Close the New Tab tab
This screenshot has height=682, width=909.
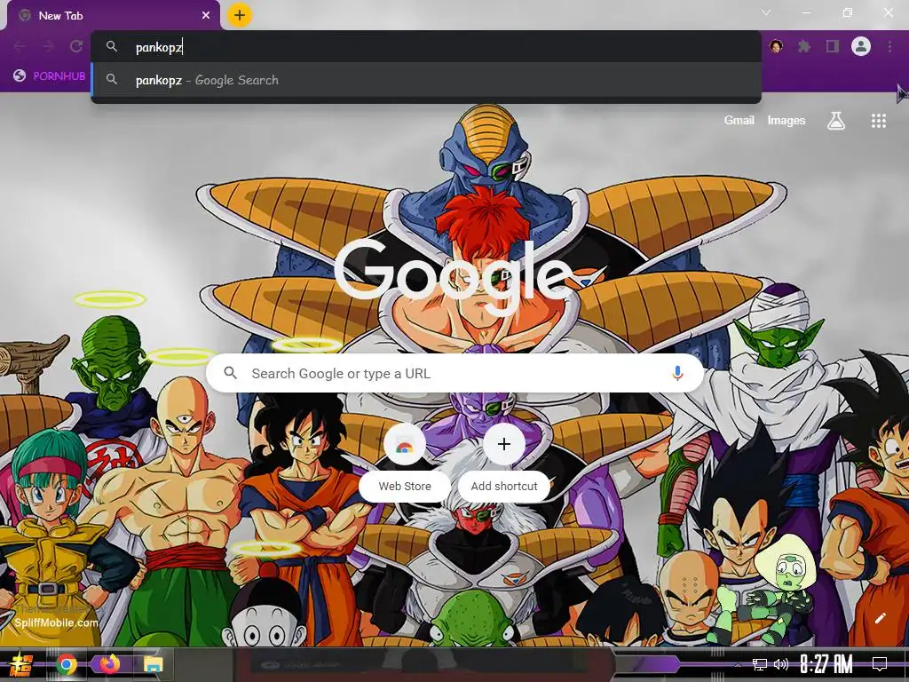point(206,16)
